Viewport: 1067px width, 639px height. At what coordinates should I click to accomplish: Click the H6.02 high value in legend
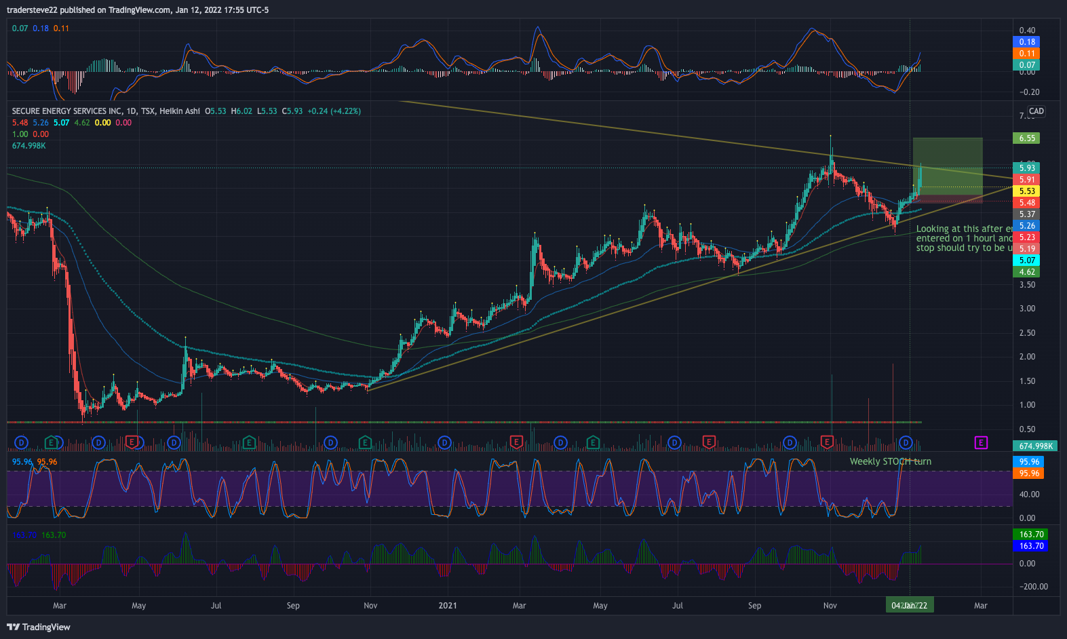click(241, 111)
